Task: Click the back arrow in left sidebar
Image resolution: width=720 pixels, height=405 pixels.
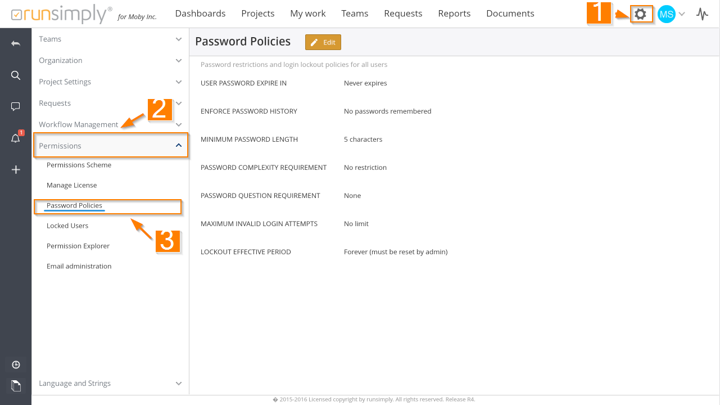Action: click(16, 43)
